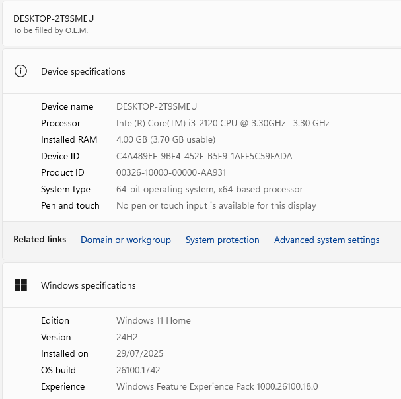This screenshot has height=399, width=401.
Task: Click the Product ID label
Action: (63, 172)
